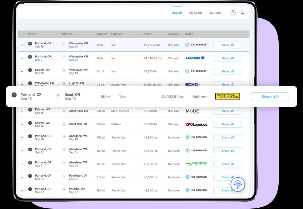Click the PICKUP column header

pyautogui.click(x=32, y=34)
